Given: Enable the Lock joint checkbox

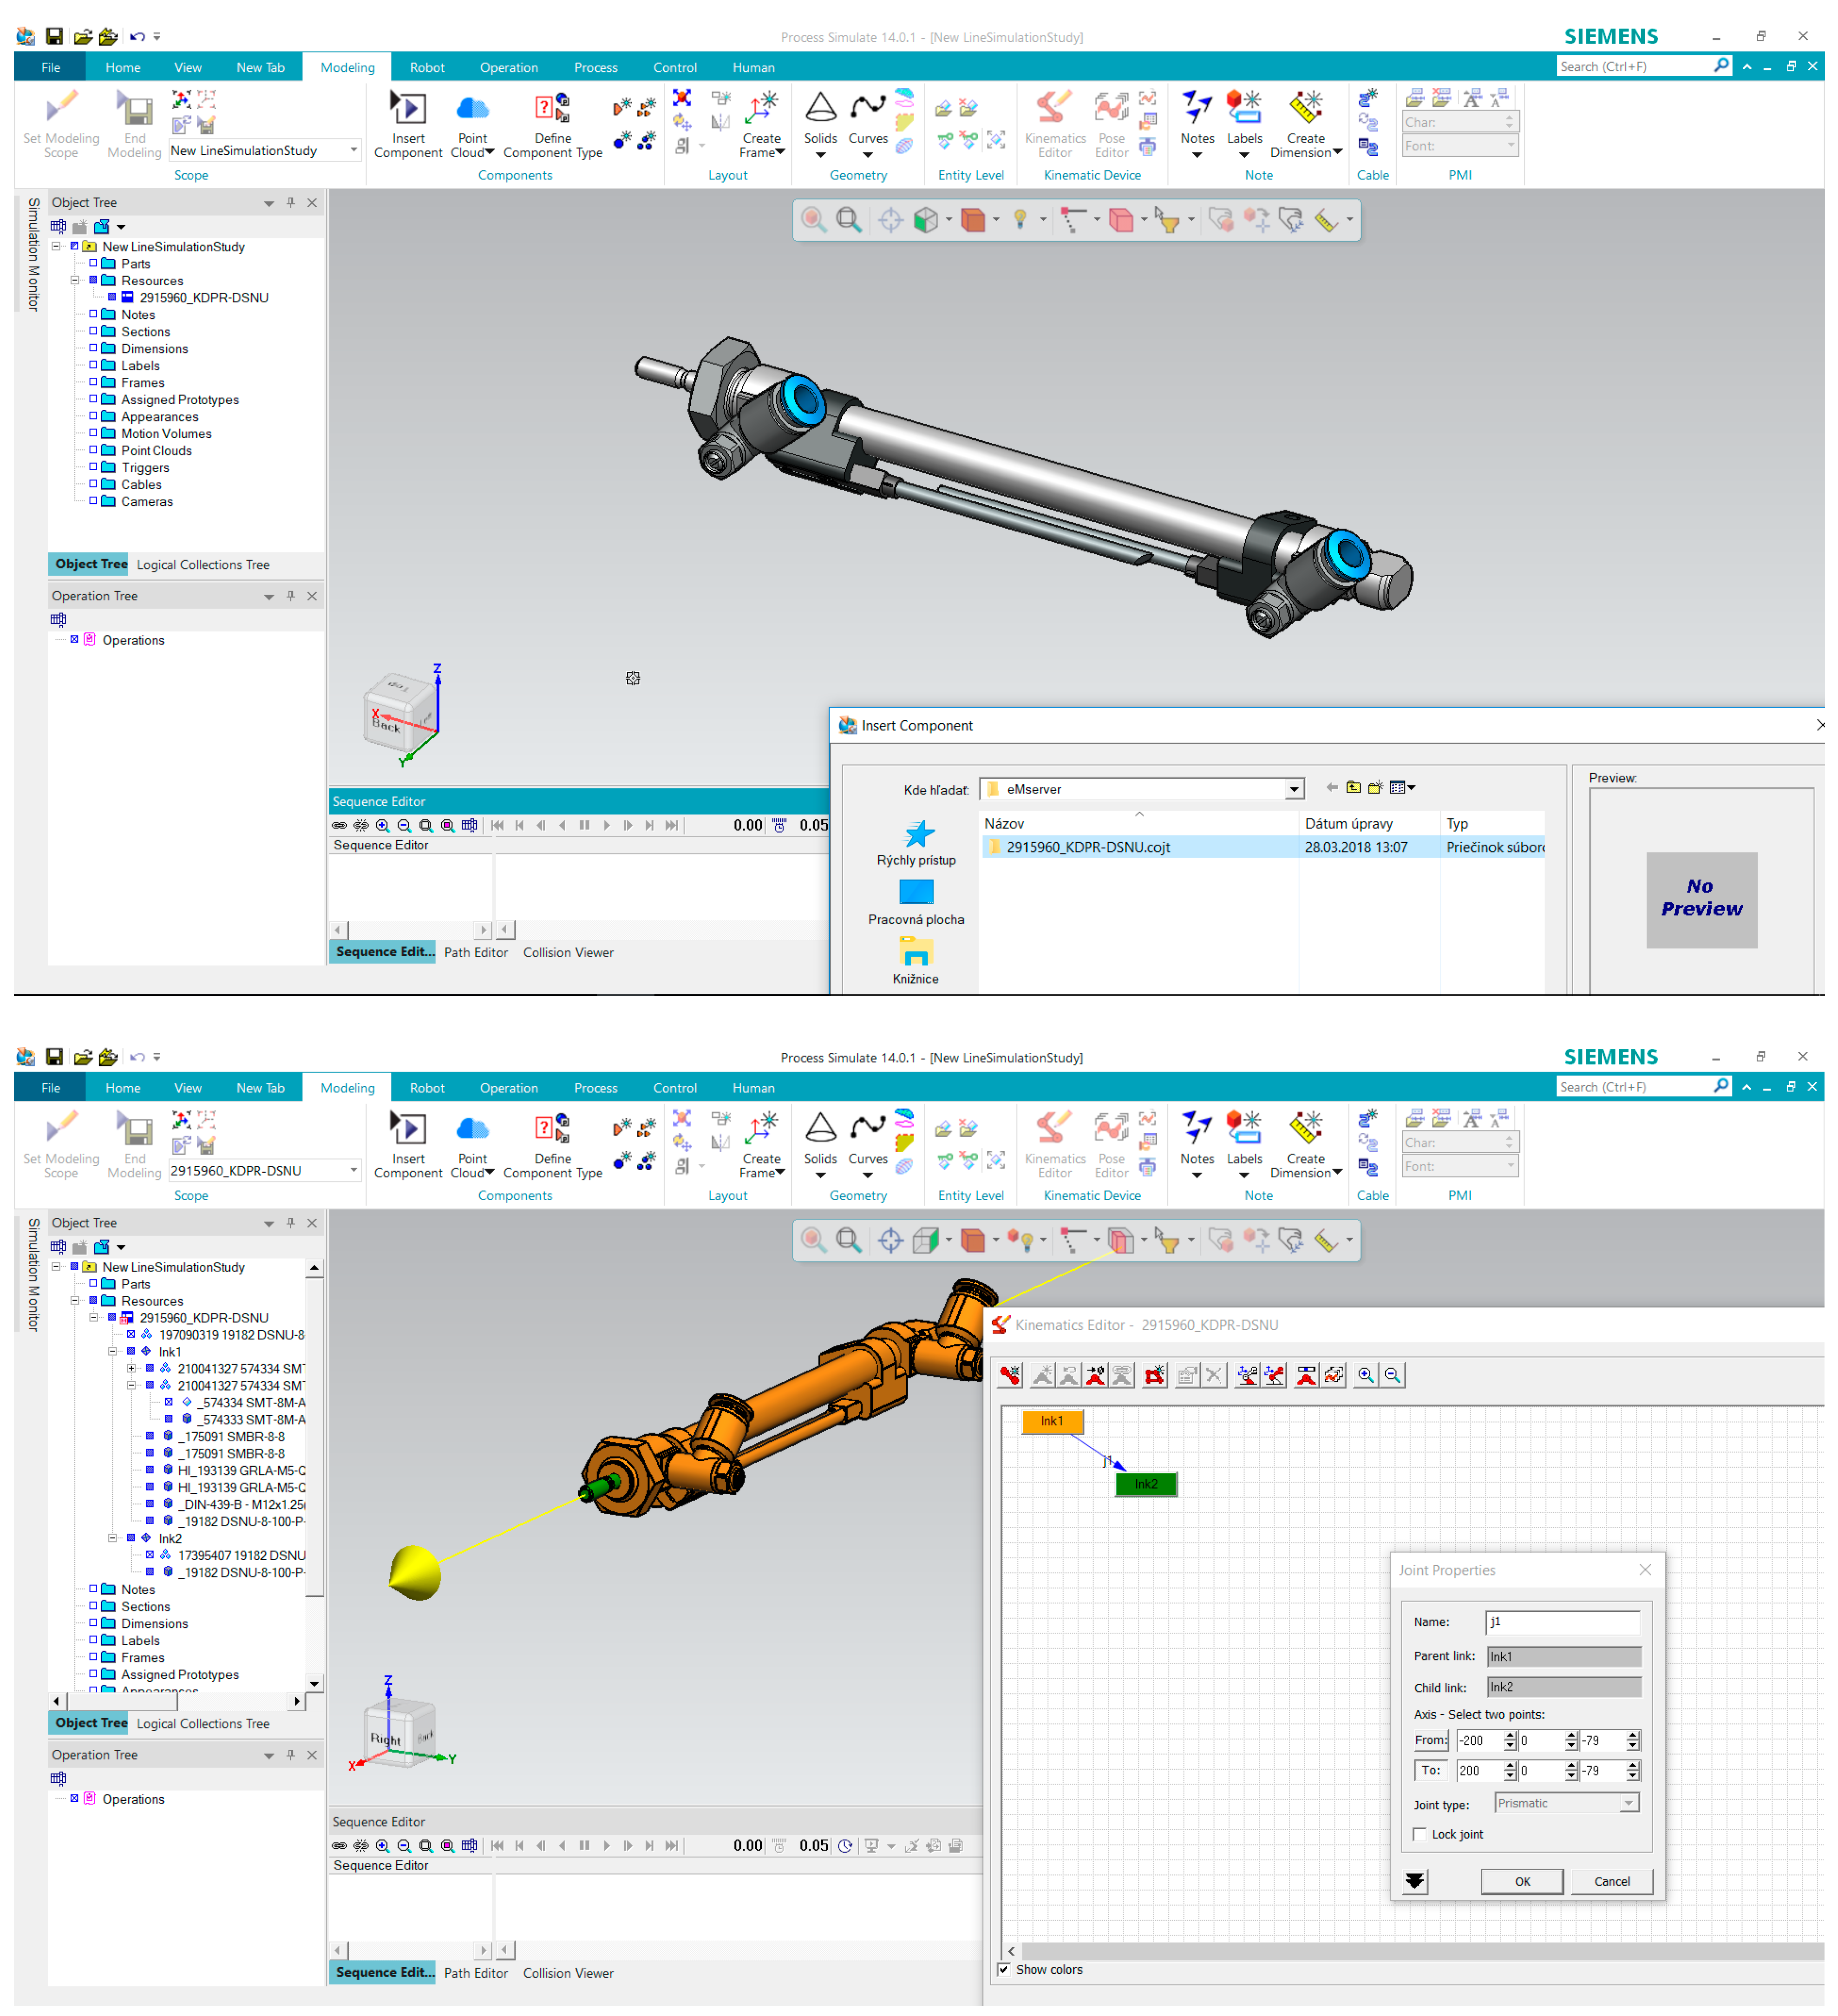Looking at the screenshot, I should tap(1420, 1834).
